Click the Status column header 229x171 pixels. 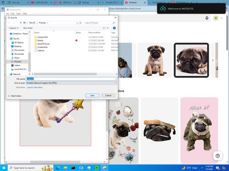(78, 32)
